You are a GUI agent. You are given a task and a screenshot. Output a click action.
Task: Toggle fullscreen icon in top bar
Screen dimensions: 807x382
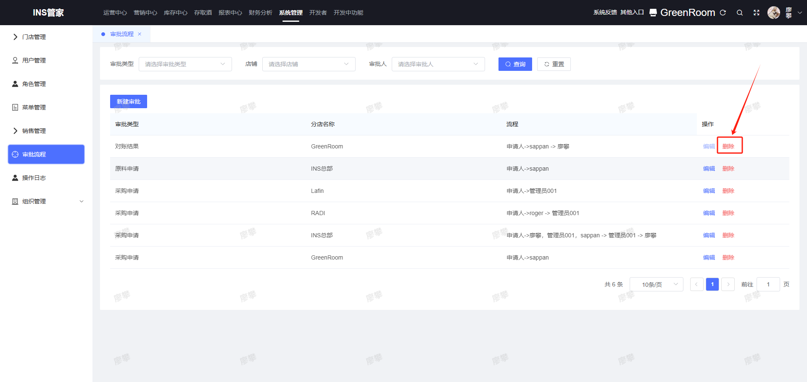point(757,13)
